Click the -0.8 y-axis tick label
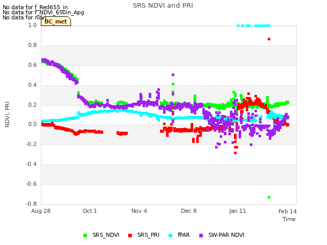This screenshot has height=245, width=327. pos(31,204)
